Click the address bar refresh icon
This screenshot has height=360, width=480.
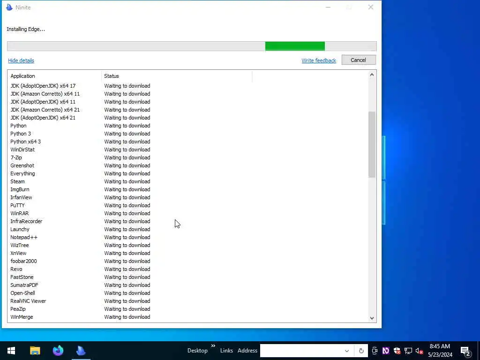pos(361,351)
